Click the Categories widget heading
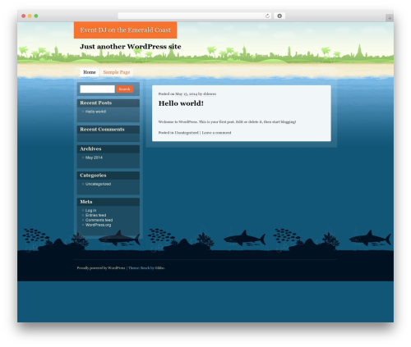This screenshot has height=347, width=411. click(x=93, y=176)
